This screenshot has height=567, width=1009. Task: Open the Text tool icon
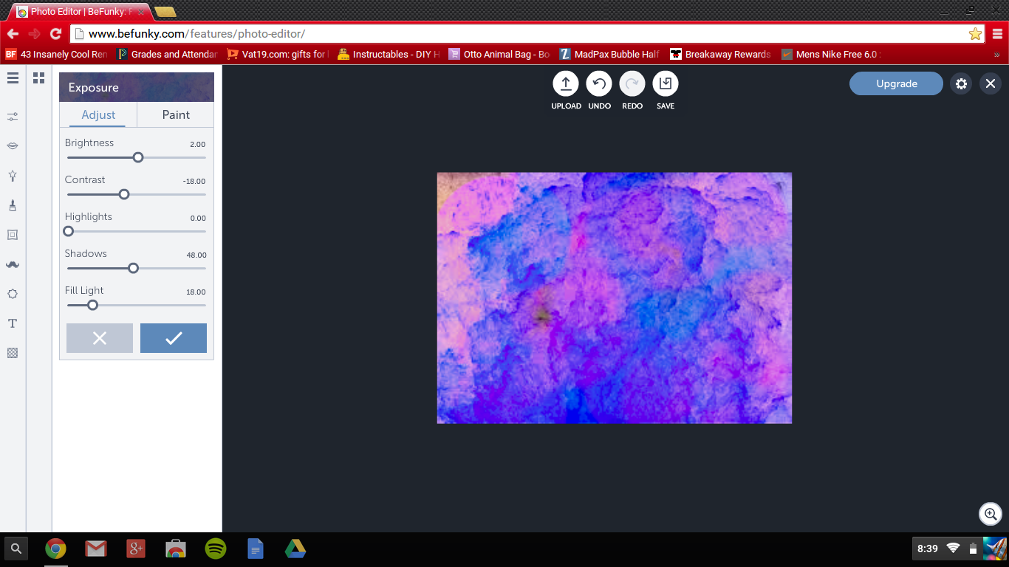pyautogui.click(x=13, y=323)
